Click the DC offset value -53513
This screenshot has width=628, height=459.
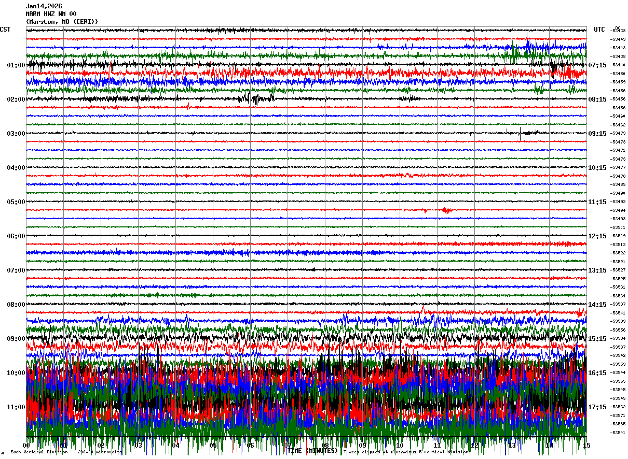(x=618, y=245)
